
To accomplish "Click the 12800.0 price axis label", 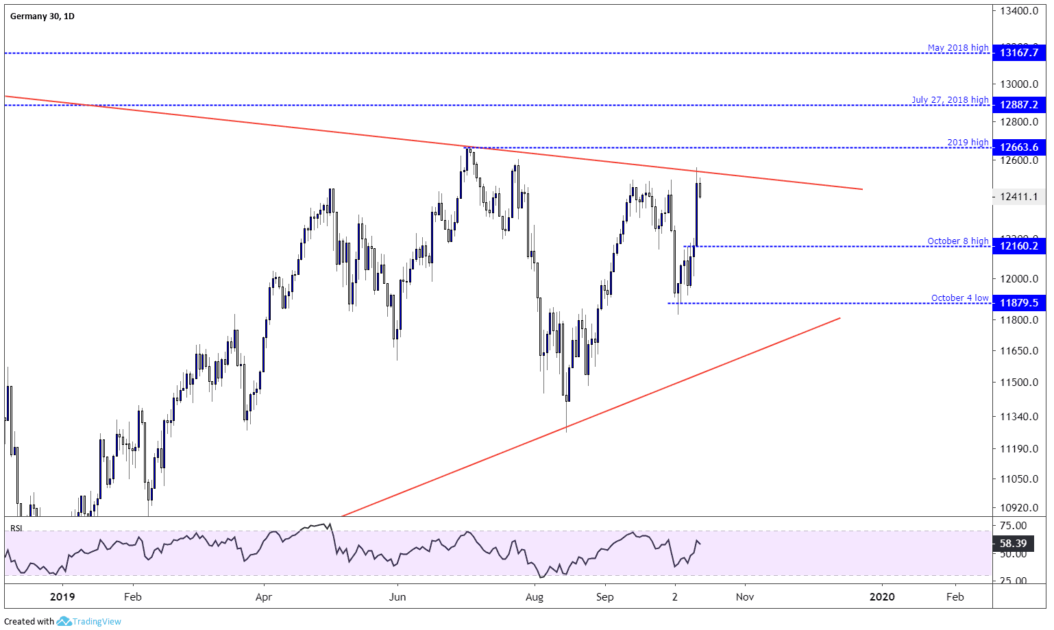I will point(1019,122).
